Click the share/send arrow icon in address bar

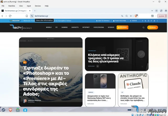coord(131,16)
